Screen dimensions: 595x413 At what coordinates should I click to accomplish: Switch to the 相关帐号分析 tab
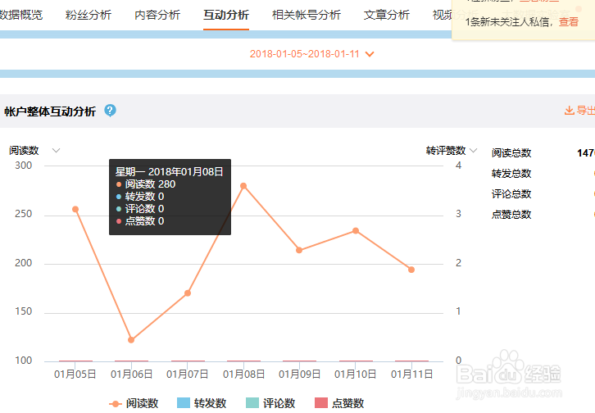pos(307,15)
